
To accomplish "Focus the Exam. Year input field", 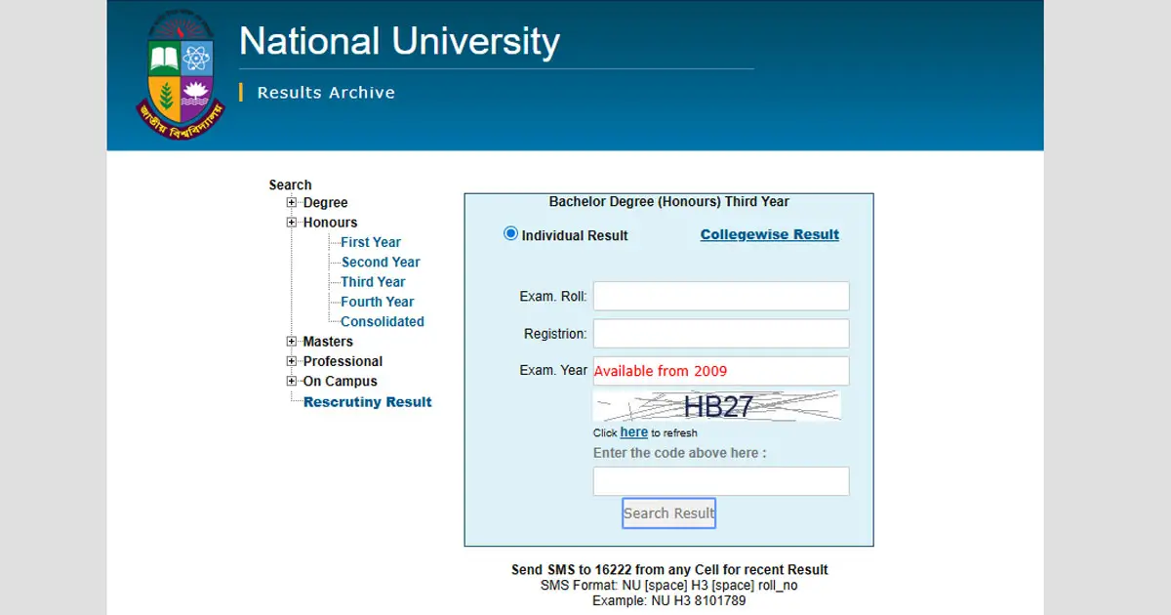I will pyautogui.click(x=721, y=371).
